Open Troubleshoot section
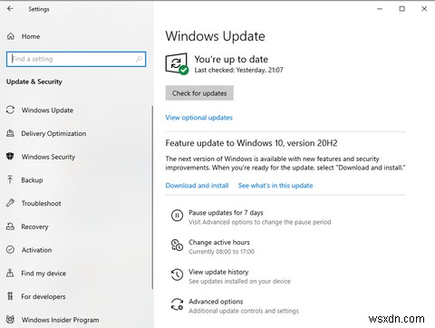Screen dimensions: 435x328 tap(41, 203)
